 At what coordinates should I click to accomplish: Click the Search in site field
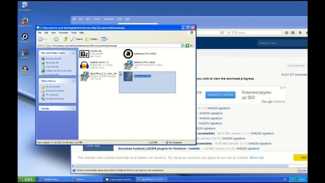click(x=282, y=43)
